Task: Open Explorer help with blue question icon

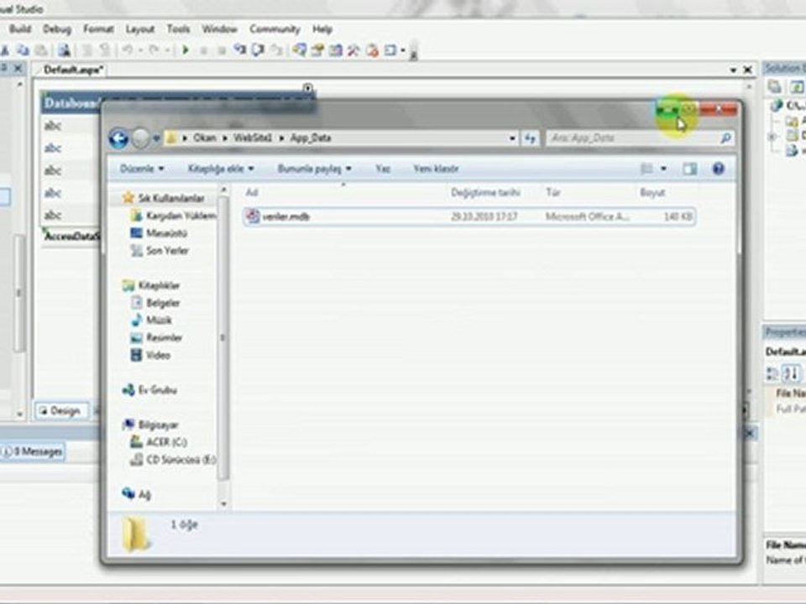Action: click(718, 169)
